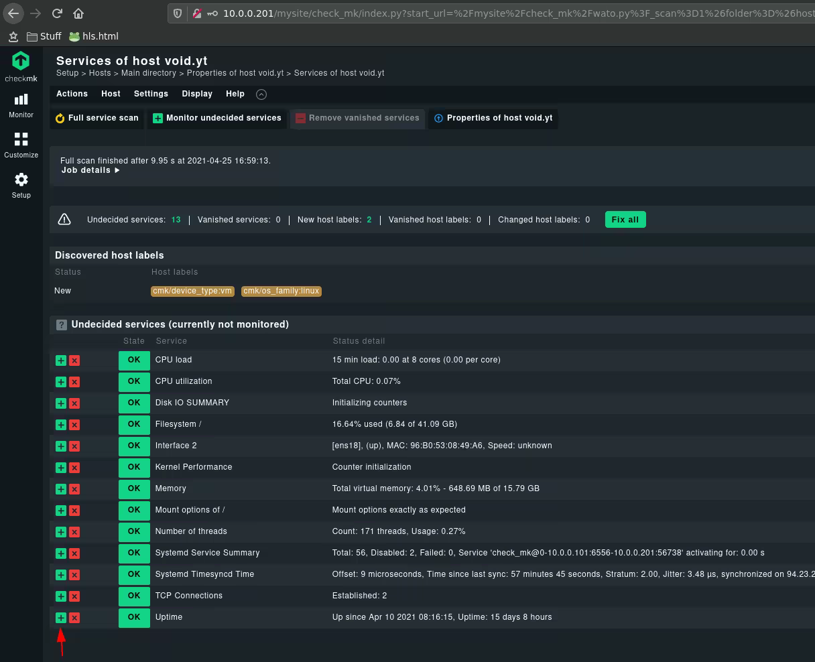
Task: Open the Actions menu
Action: [x=72, y=94]
